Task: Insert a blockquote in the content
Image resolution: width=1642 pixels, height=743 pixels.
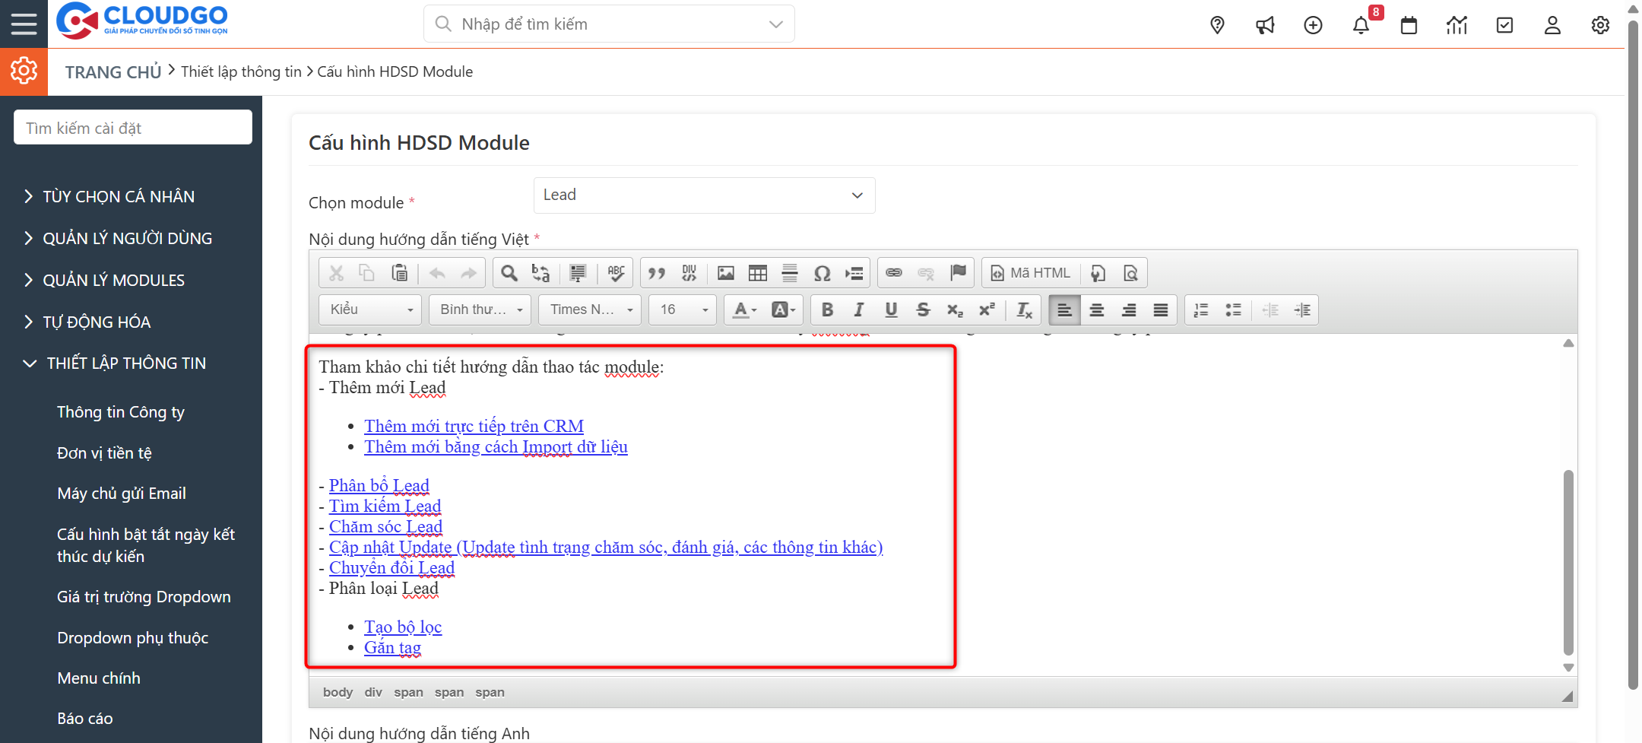Action: (x=657, y=272)
